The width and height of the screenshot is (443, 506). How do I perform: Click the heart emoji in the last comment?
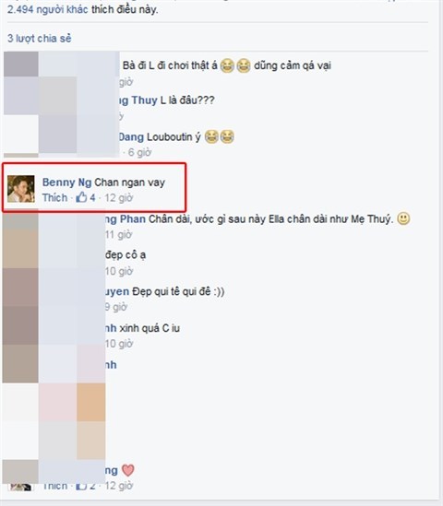tap(128, 470)
